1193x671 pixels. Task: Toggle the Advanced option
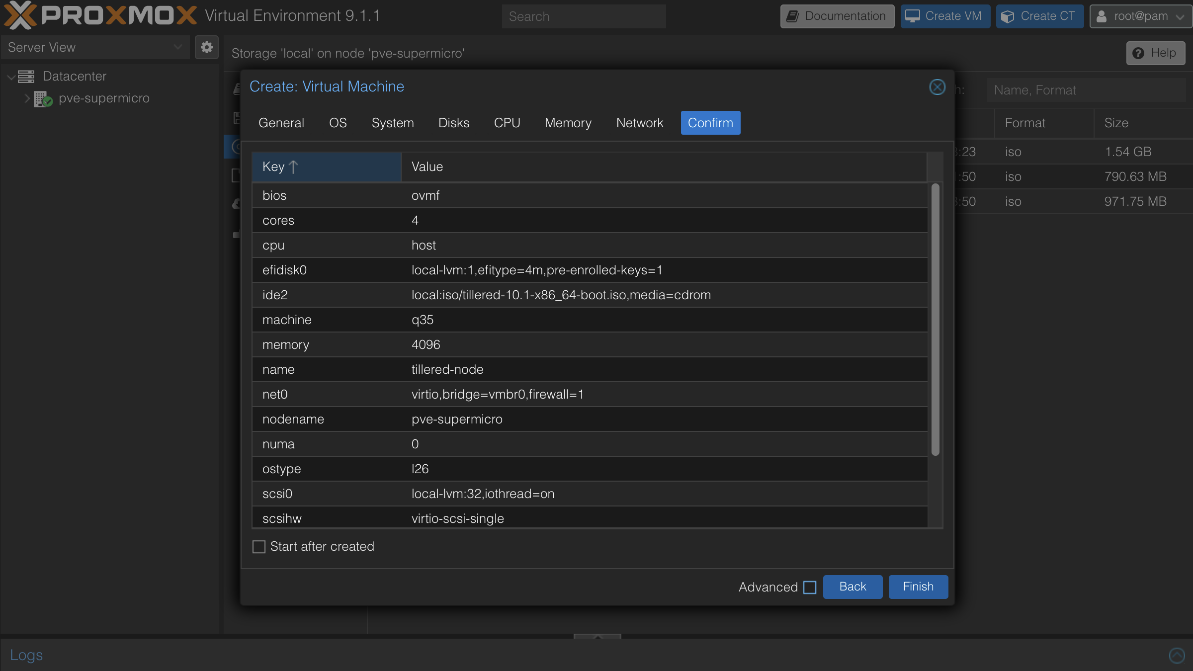click(x=809, y=587)
